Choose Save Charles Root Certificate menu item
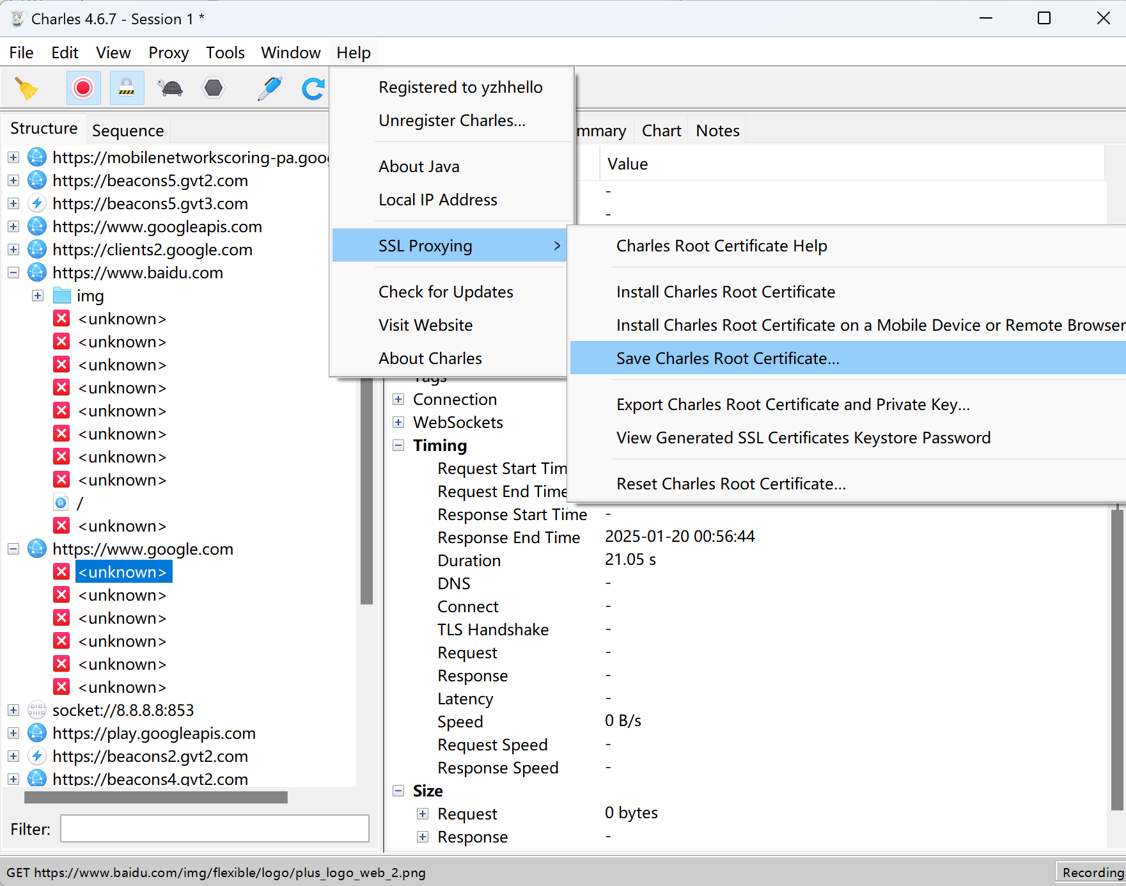1126x886 pixels. [x=727, y=358]
